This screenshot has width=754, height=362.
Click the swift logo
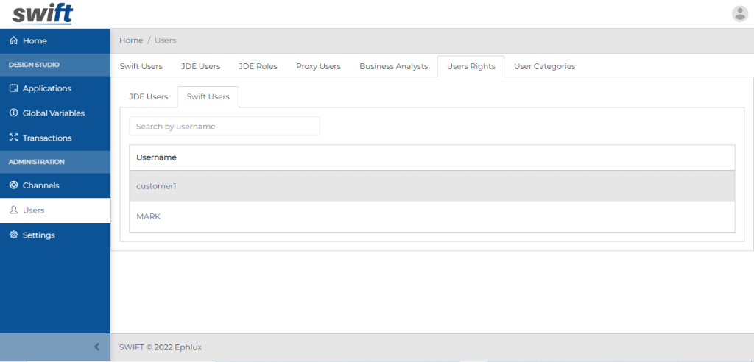click(42, 13)
